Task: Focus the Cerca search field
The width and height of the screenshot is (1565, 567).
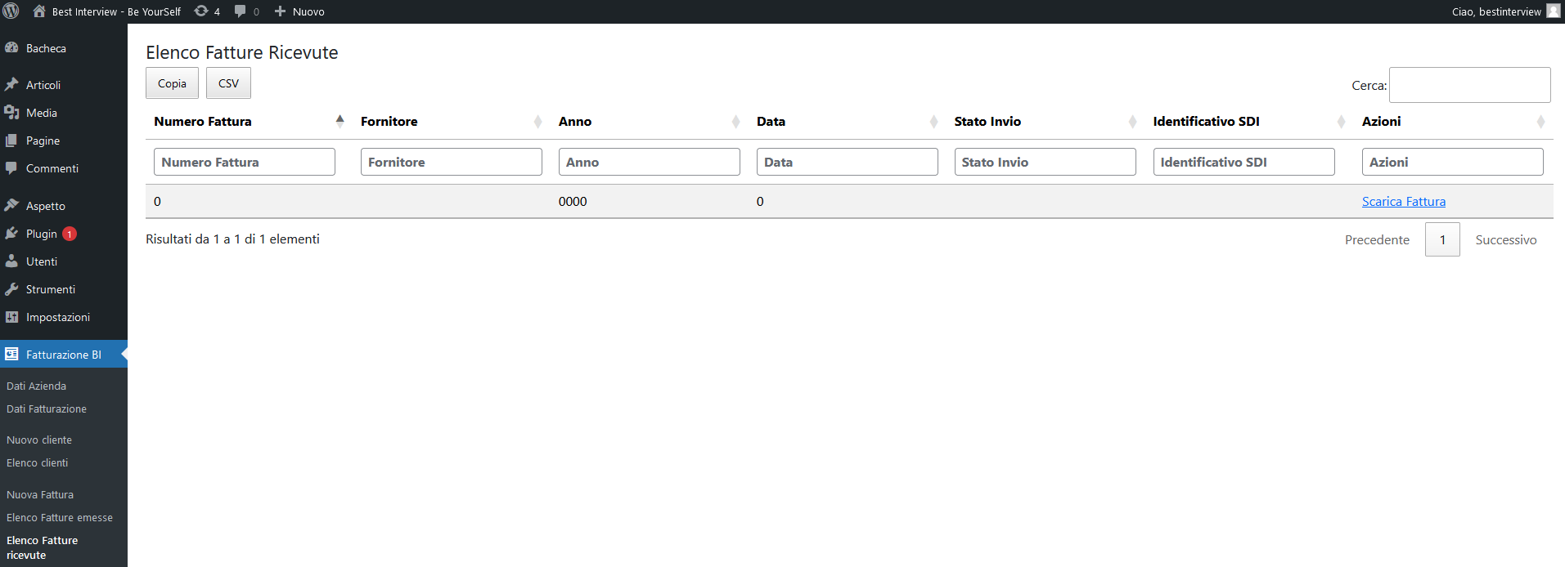Action: coord(1469,85)
